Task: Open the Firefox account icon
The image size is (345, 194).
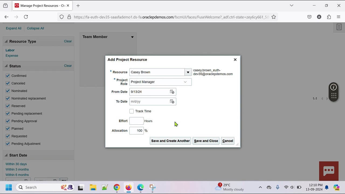Action: tap(319, 17)
